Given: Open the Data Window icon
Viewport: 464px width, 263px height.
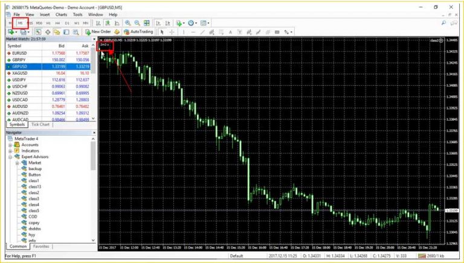Looking at the screenshot, I should tap(48, 31).
